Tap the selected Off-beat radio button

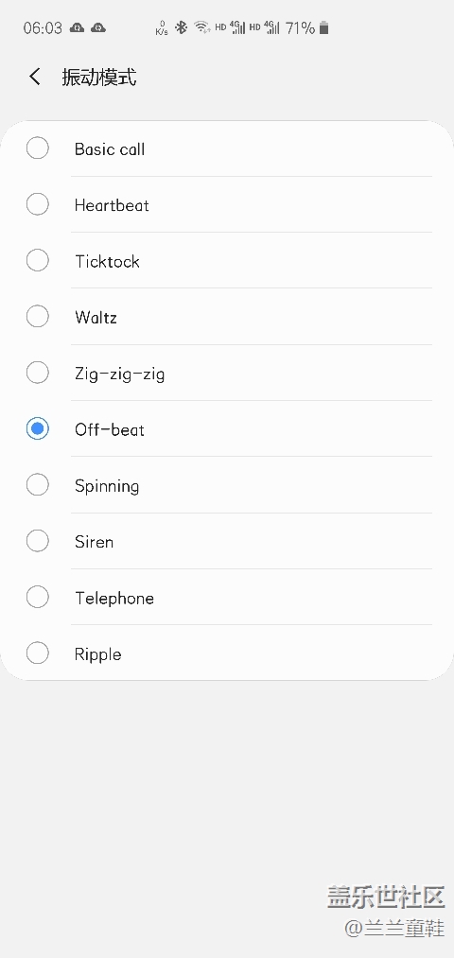pos(37,429)
